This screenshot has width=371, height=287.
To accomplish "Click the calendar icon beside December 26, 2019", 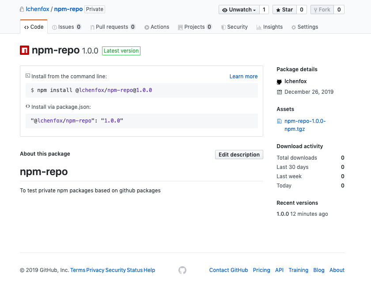I will (279, 92).
